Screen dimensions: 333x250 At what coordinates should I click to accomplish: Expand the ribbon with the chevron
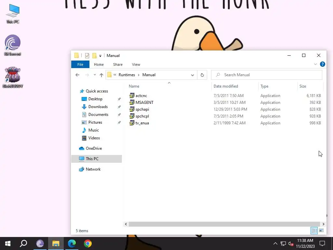click(315, 64)
